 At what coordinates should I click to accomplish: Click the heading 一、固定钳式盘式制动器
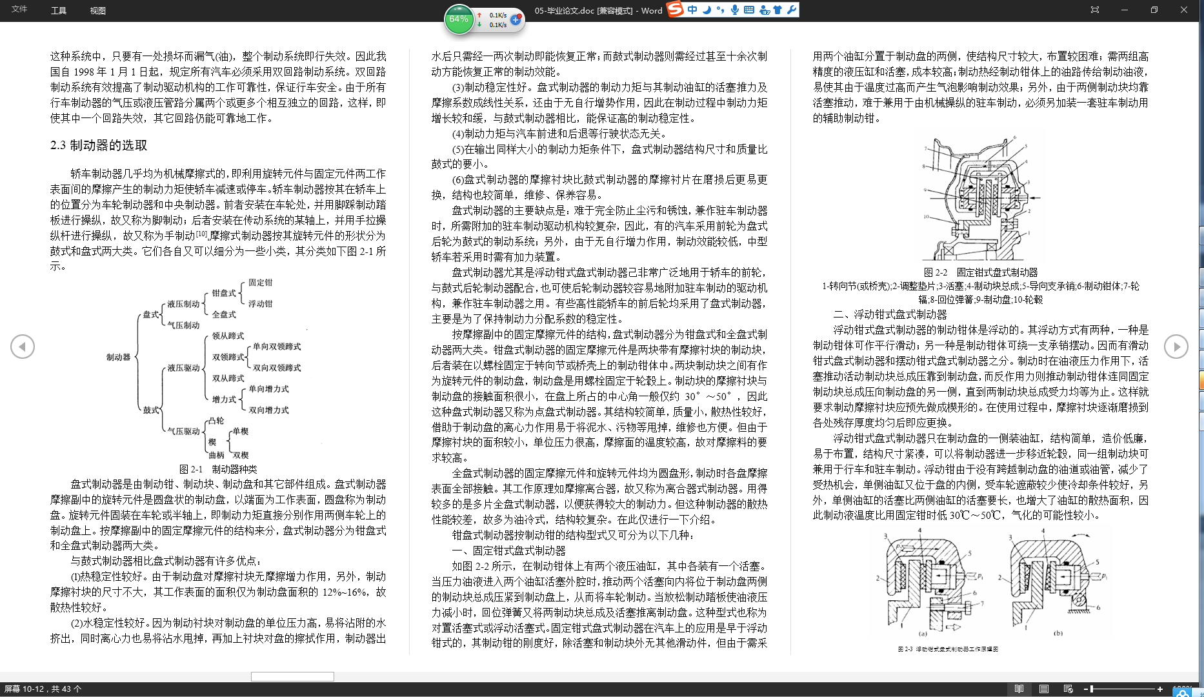508,551
